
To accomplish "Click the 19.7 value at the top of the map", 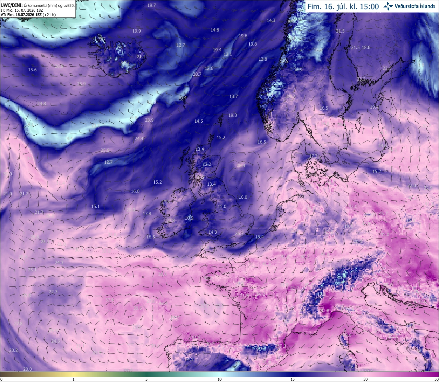I will [152, 5].
